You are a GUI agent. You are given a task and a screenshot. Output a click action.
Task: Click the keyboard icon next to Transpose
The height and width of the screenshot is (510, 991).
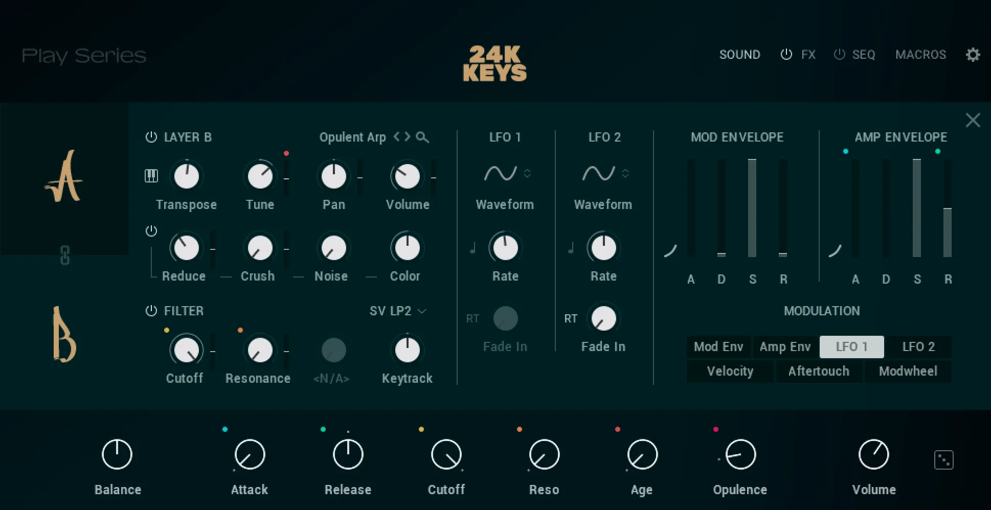coord(151,176)
